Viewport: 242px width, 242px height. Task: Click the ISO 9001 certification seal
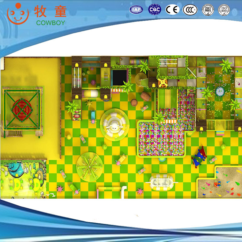click(x=208, y=10)
